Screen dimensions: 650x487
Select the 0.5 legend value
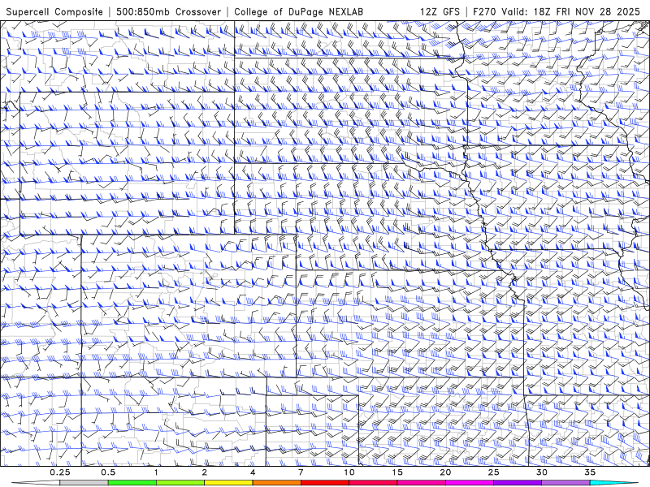(108, 472)
